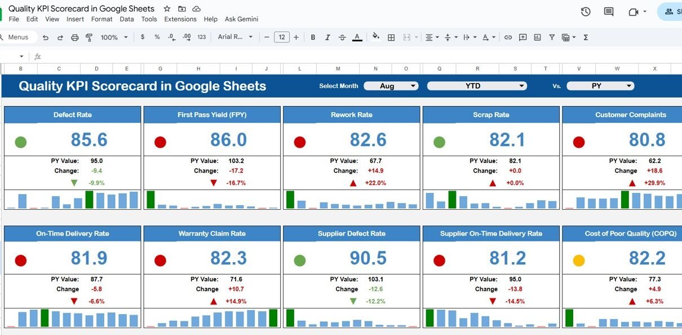This screenshot has width=682, height=335.
Task: Click the Paint format icon
Action: (89, 37)
